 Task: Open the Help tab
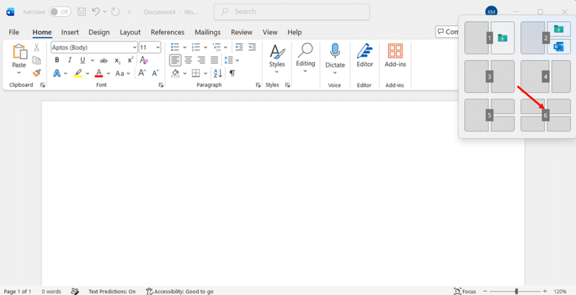click(295, 32)
